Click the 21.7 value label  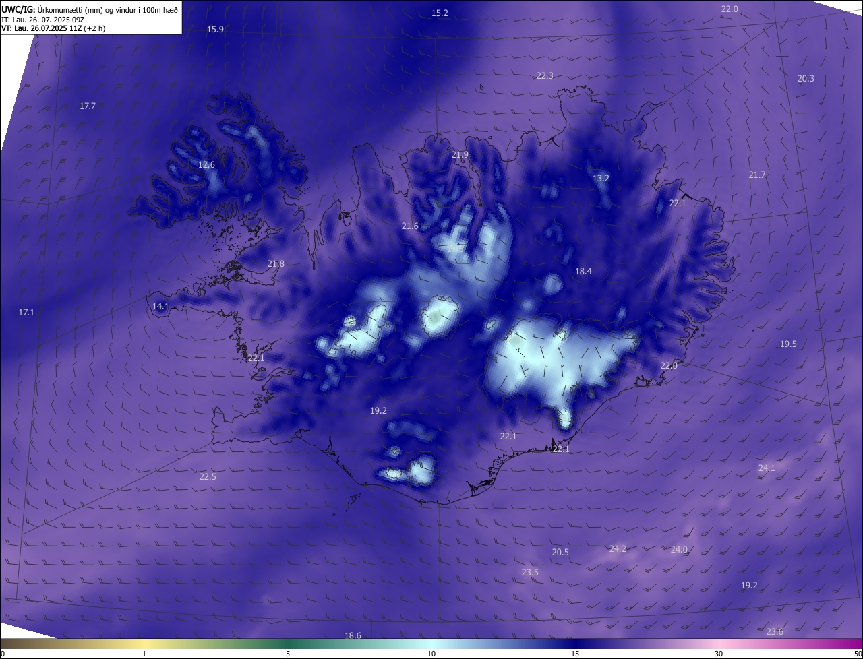click(x=757, y=175)
